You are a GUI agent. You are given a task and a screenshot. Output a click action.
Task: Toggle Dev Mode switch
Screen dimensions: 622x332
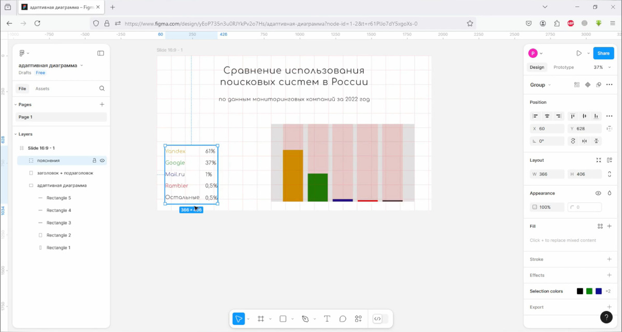click(380, 319)
